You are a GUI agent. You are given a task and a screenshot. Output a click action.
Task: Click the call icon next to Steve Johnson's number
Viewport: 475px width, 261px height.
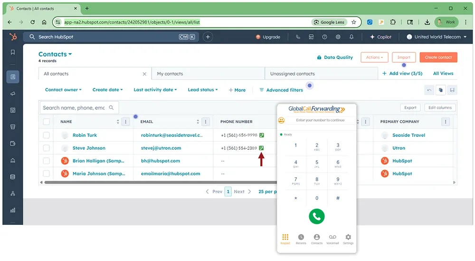261,148
